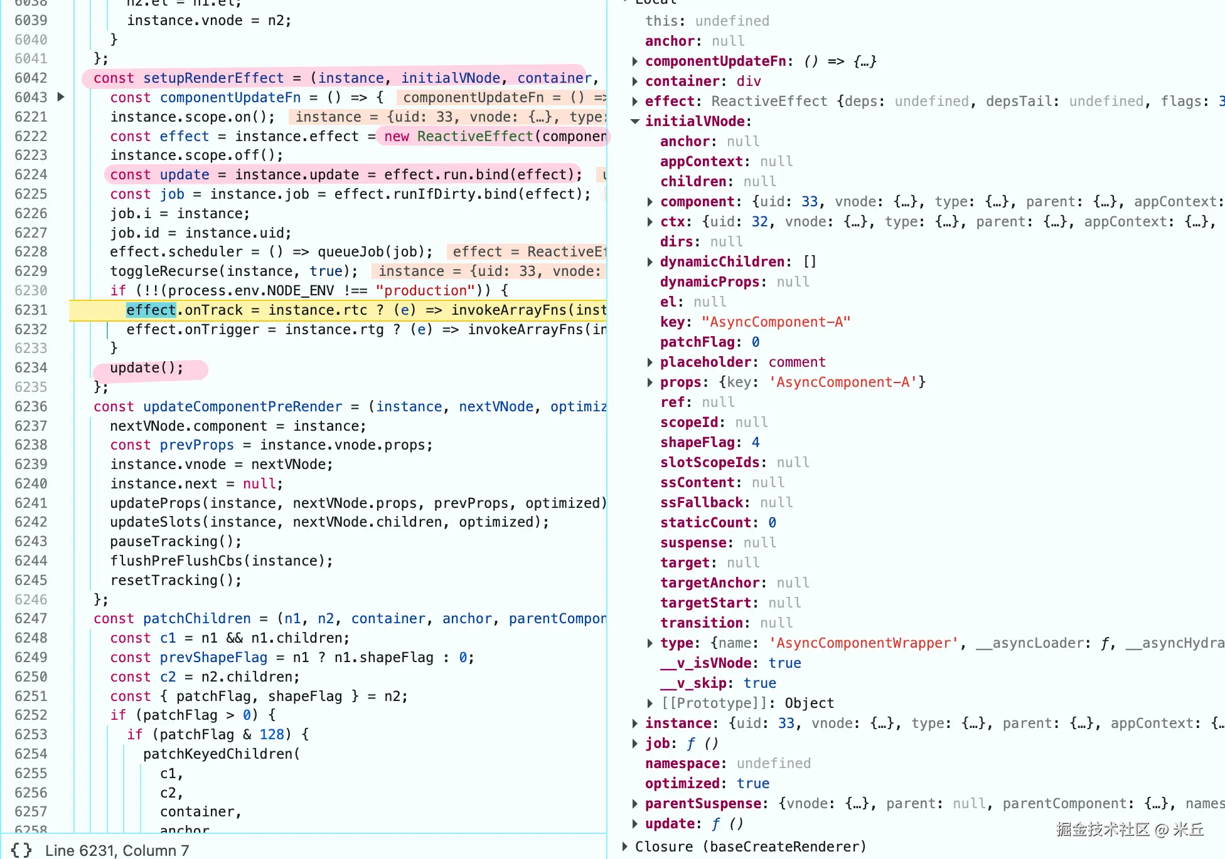Click the Line 6231, Column 7 status text

click(117, 850)
